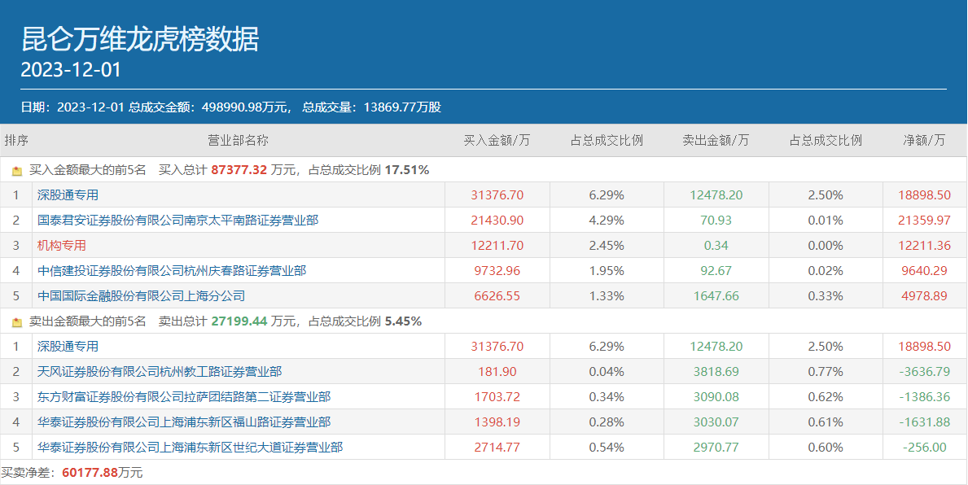Select sell amount 3030.07 cell

716,422
